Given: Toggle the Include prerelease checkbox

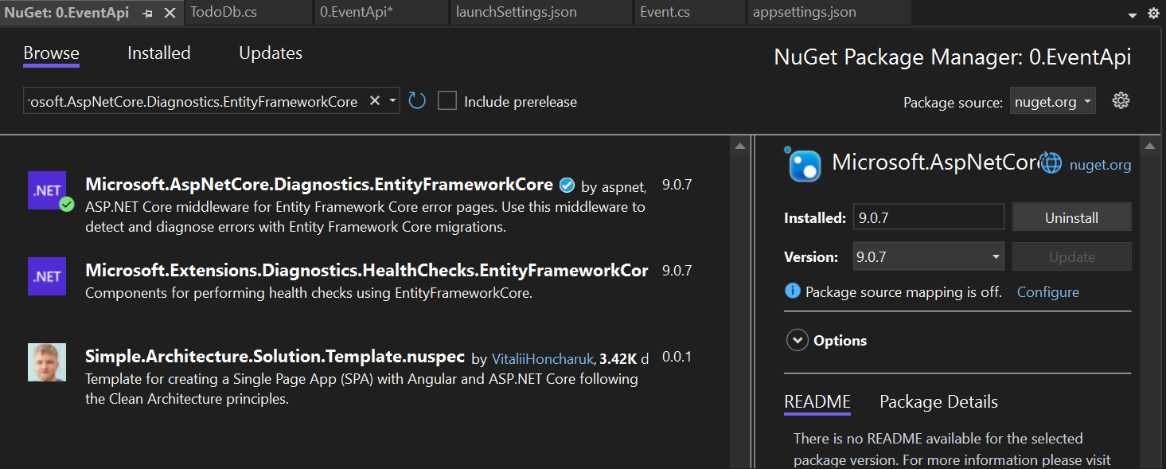Looking at the screenshot, I should pyautogui.click(x=447, y=101).
